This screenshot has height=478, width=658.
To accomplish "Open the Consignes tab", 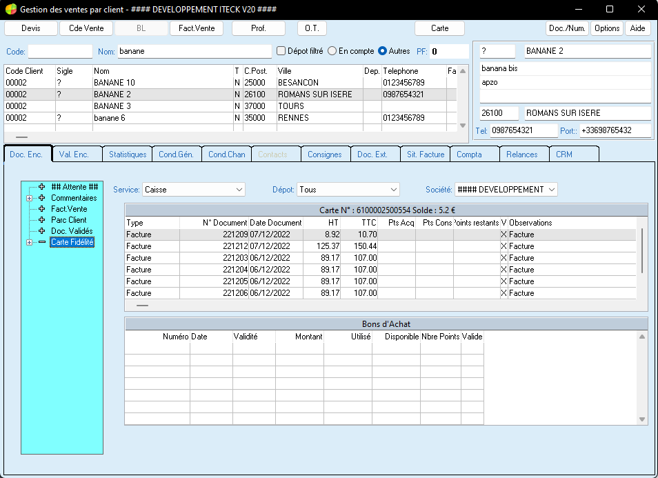I will coord(325,155).
